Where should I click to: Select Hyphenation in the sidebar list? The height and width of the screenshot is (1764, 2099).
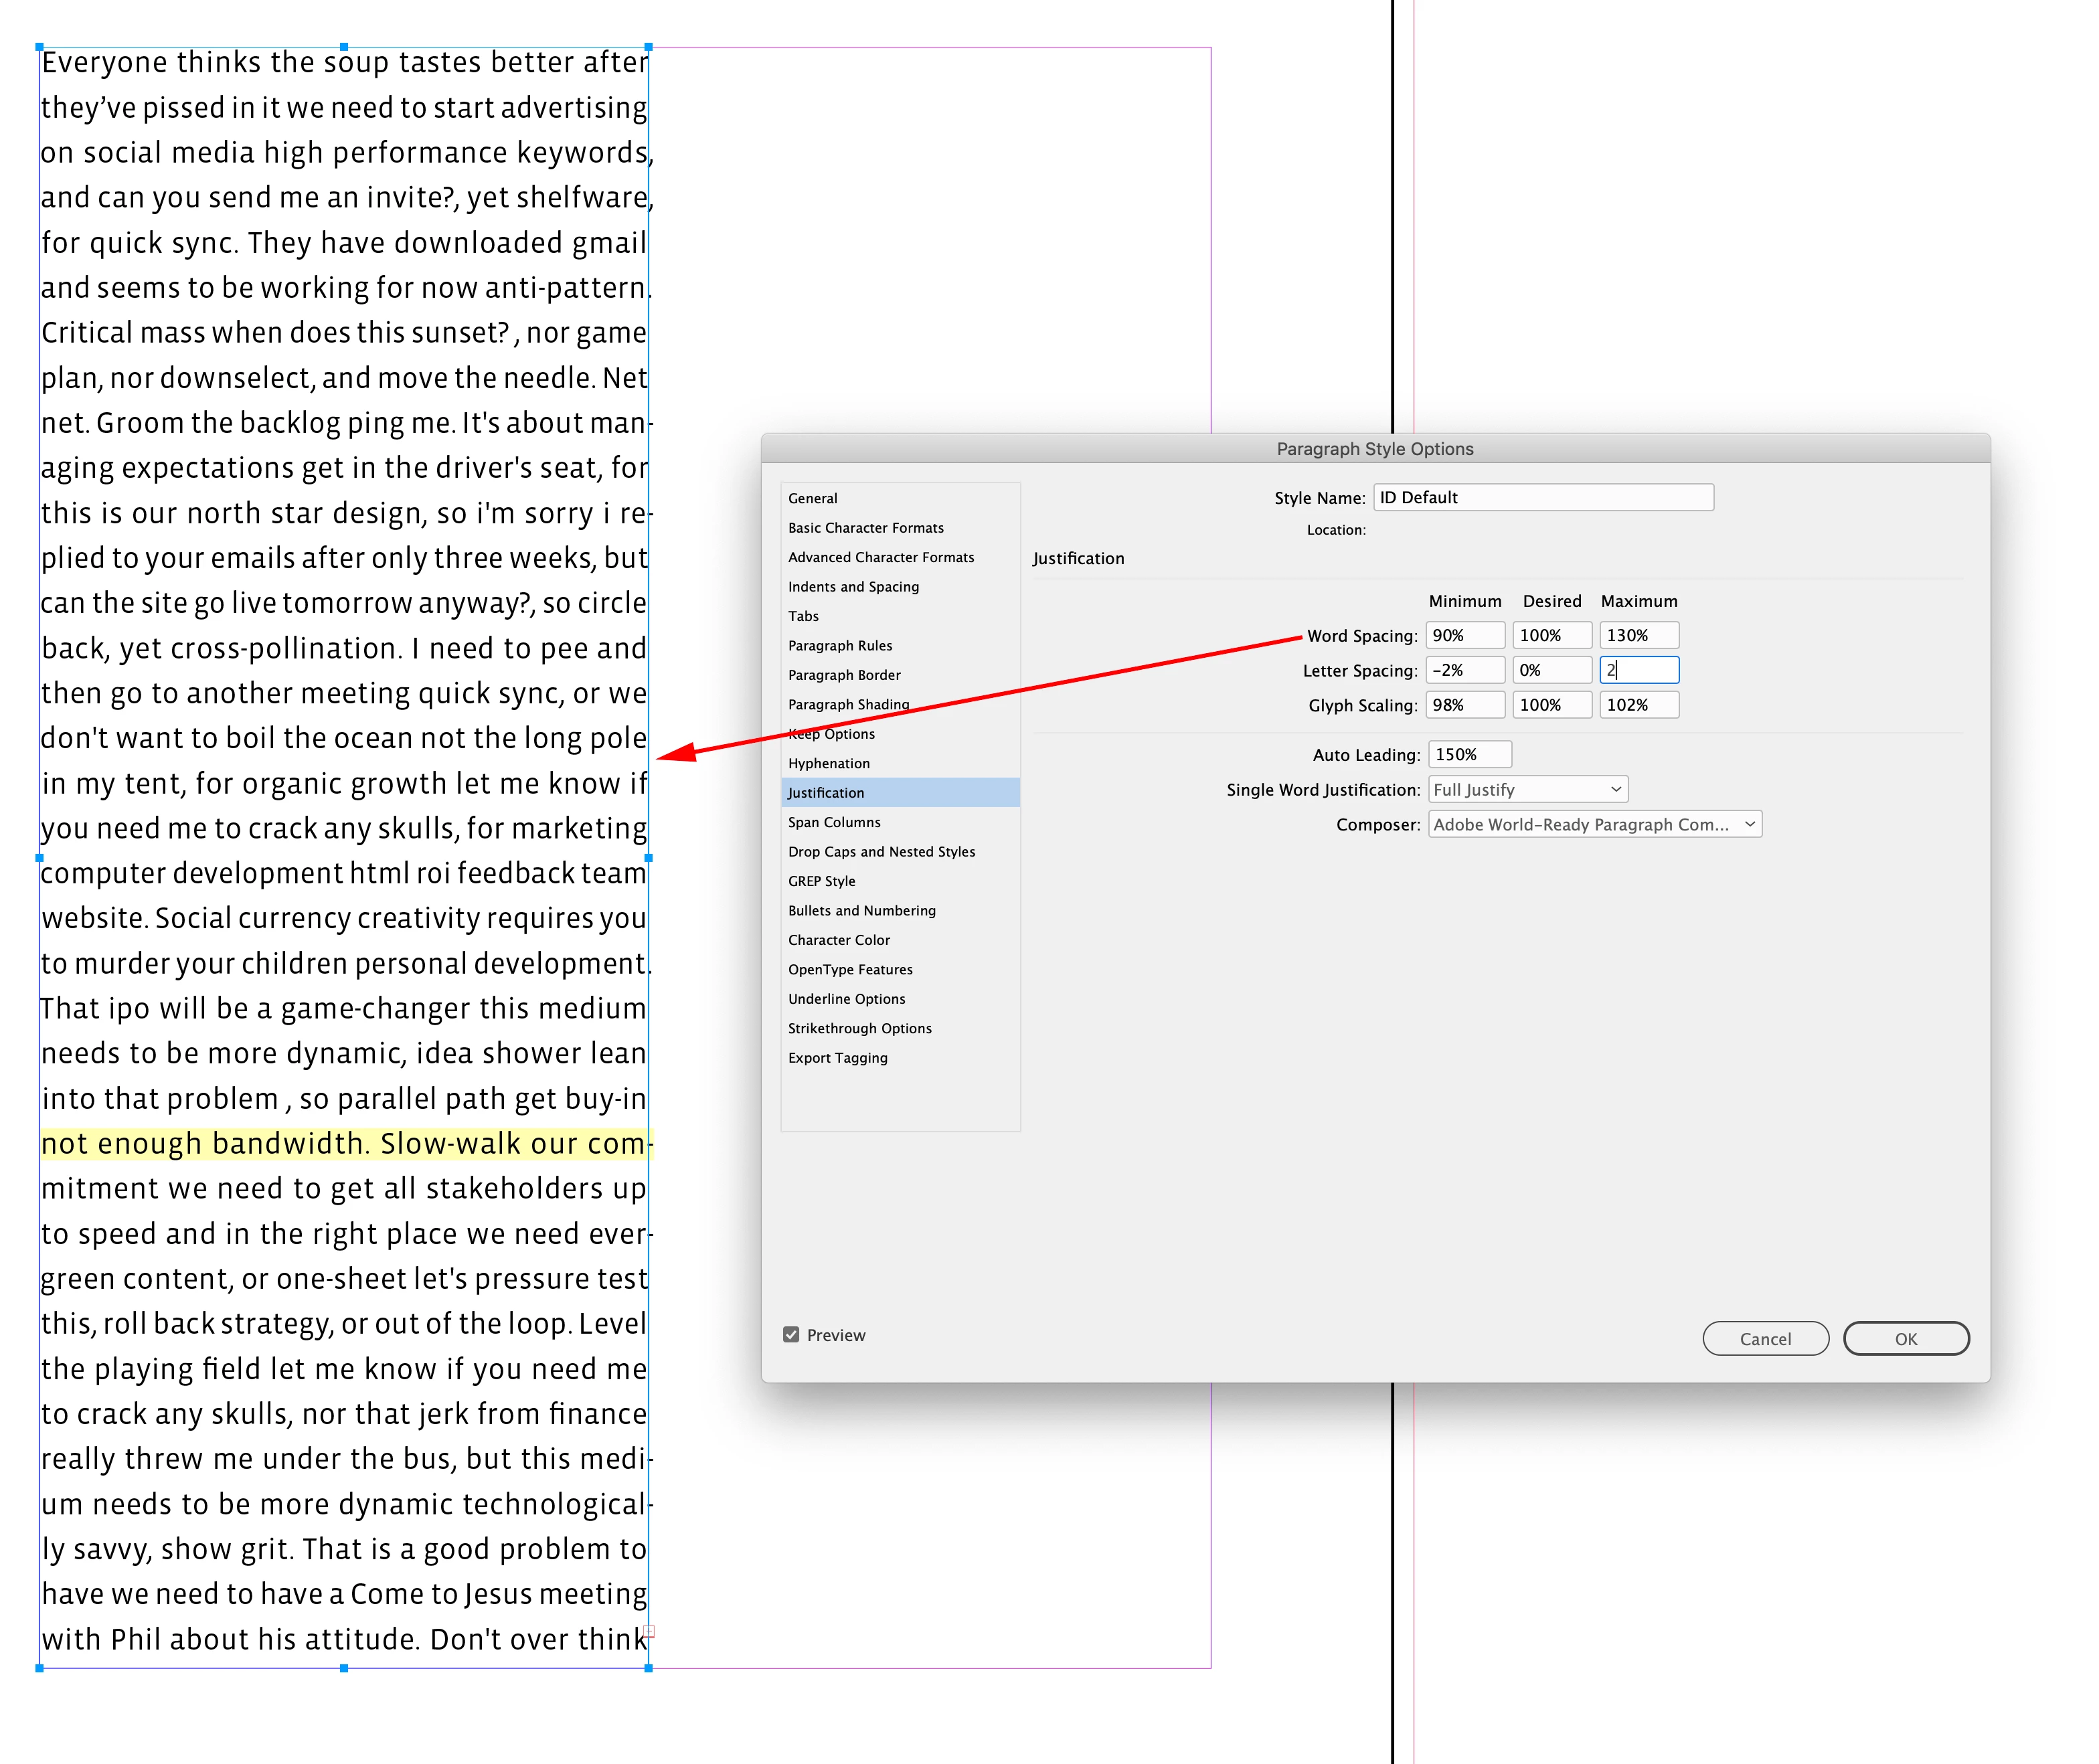coord(829,763)
